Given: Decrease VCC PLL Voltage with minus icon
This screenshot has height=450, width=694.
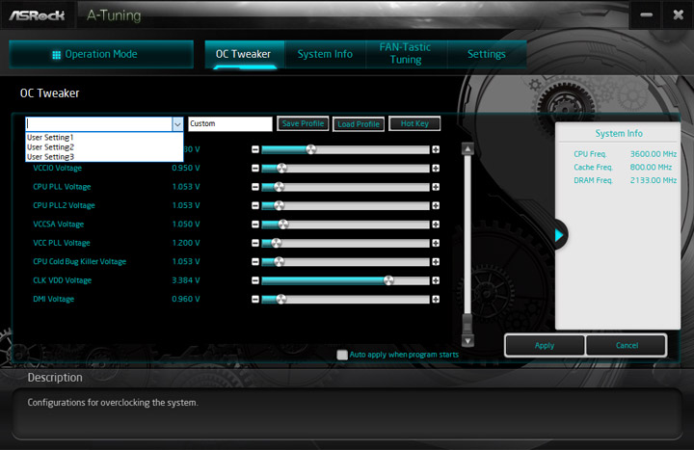Looking at the screenshot, I should click(254, 243).
